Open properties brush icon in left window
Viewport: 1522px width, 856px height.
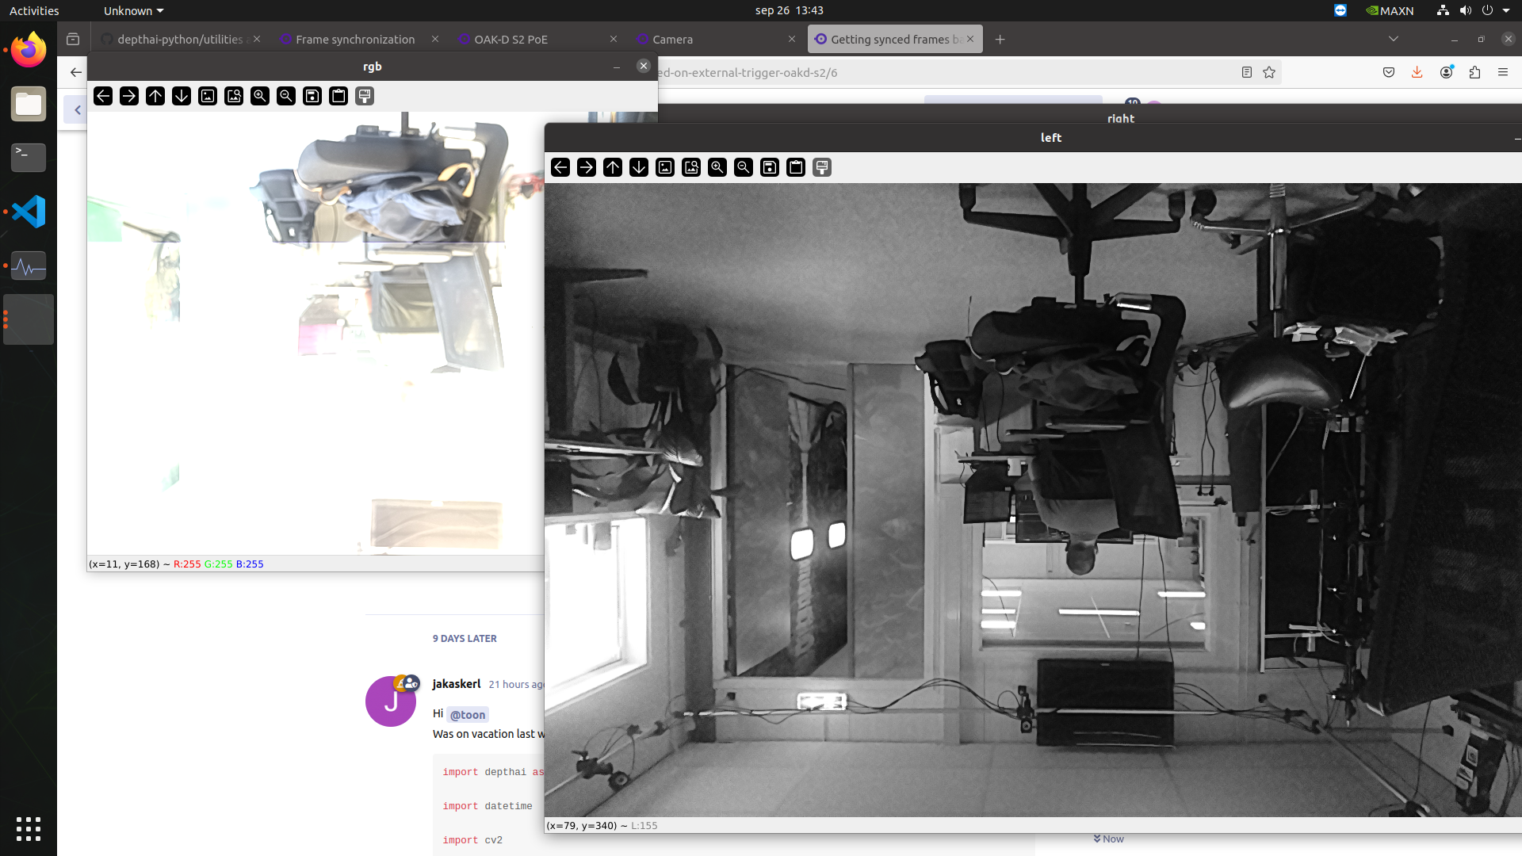click(822, 167)
